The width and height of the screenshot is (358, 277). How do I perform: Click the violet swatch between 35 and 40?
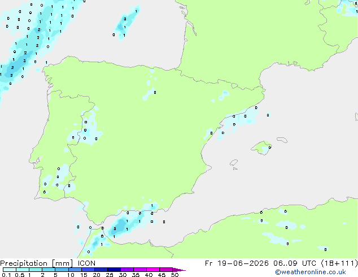tap(139, 270)
